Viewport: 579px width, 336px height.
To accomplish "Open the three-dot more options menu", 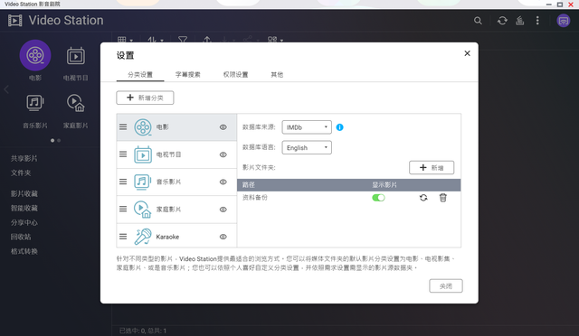I will point(537,21).
